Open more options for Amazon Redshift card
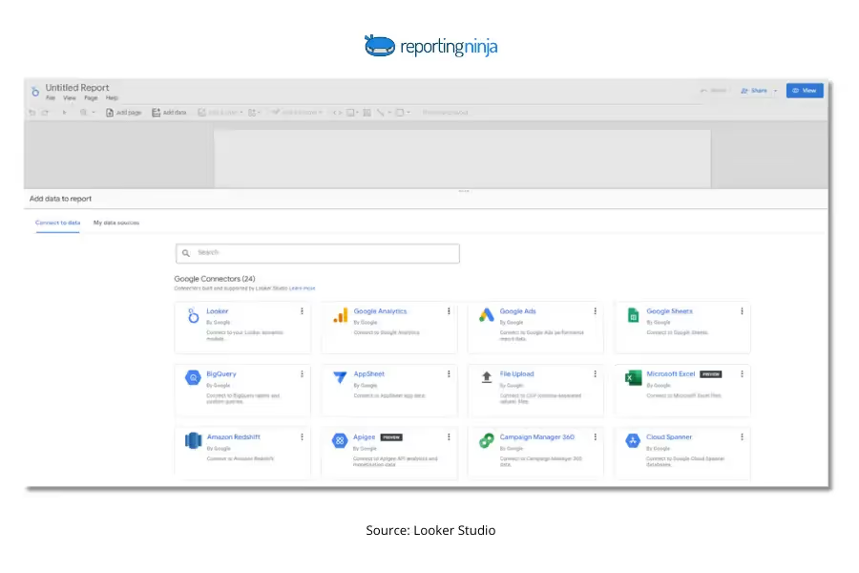Screen dimensions: 859x573 302,437
